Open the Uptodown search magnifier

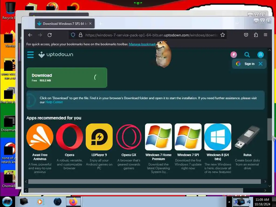coord(247,55)
